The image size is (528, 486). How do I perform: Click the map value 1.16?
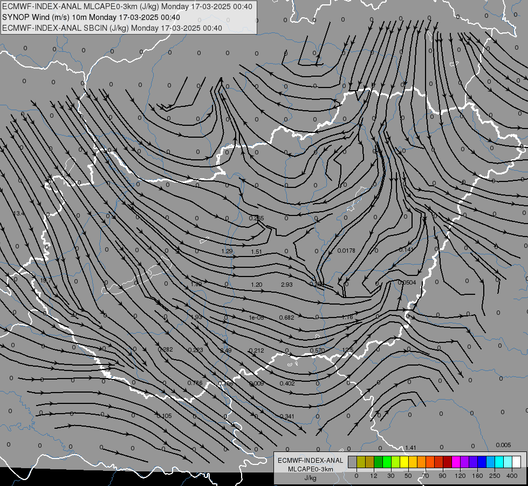click(x=347, y=317)
